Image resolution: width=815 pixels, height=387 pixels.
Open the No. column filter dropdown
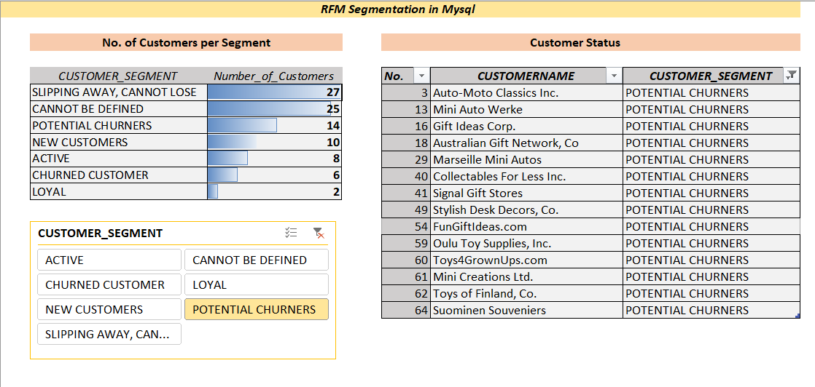point(421,76)
